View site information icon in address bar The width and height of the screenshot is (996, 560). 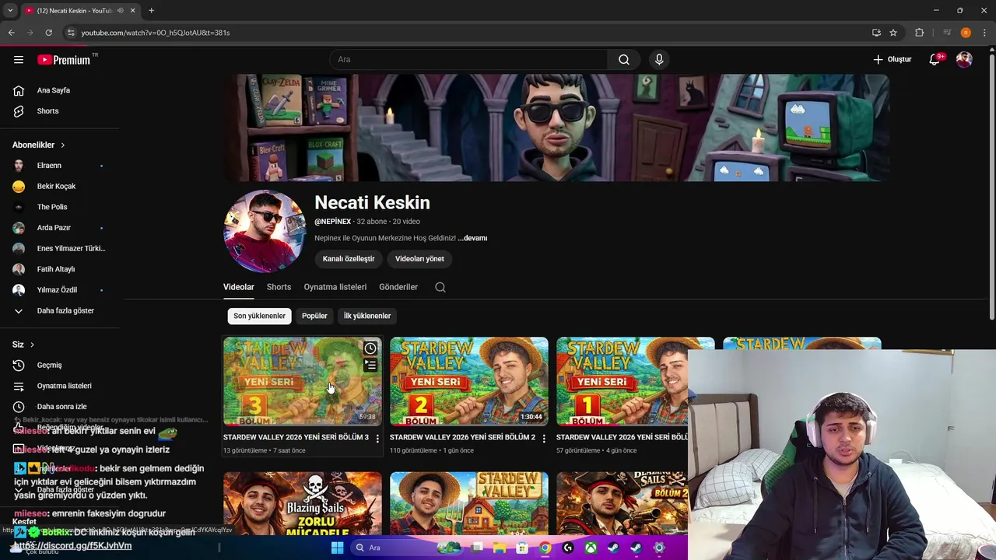click(71, 33)
